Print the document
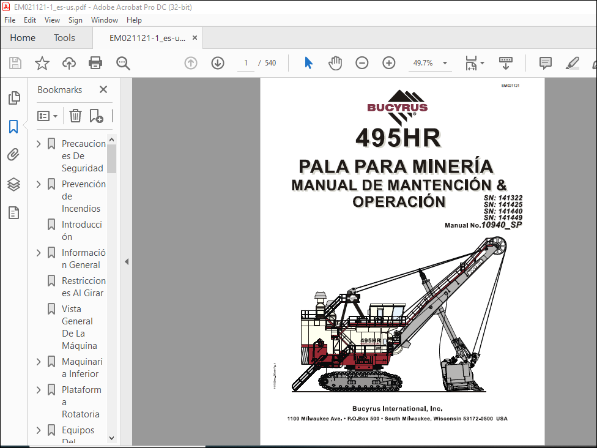The height and width of the screenshot is (448, 597). click(x=95, y=63)
